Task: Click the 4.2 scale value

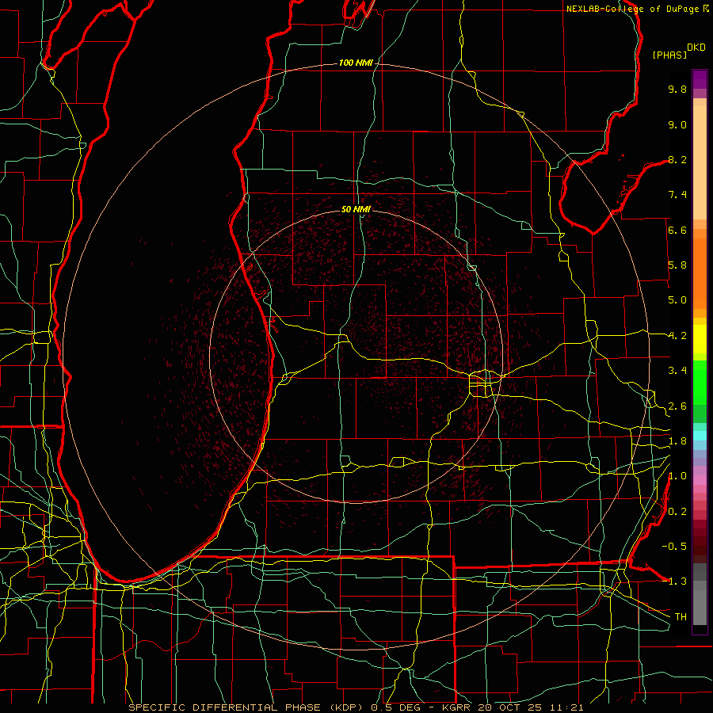Action: pos(677,336)
